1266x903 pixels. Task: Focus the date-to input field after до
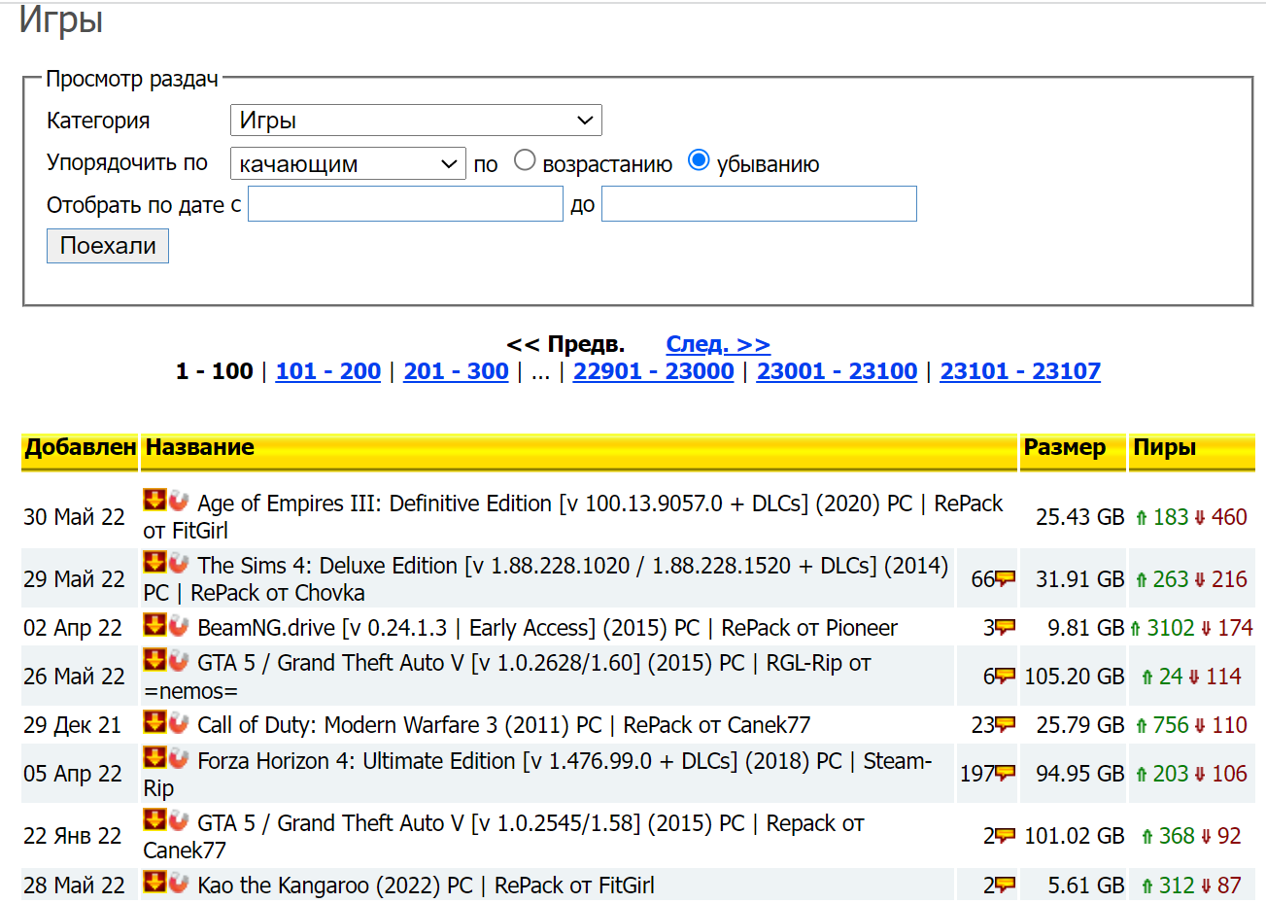click(758, 204)
